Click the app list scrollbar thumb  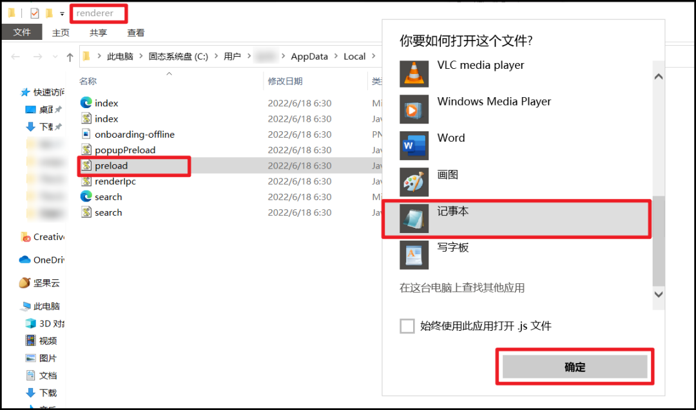click(x=659, y=241)
